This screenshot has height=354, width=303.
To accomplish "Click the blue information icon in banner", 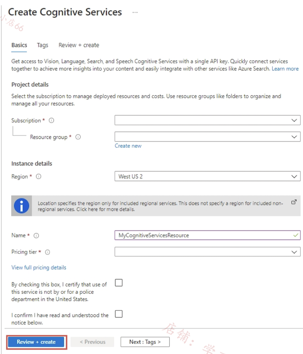I will (x=21, y=206).
